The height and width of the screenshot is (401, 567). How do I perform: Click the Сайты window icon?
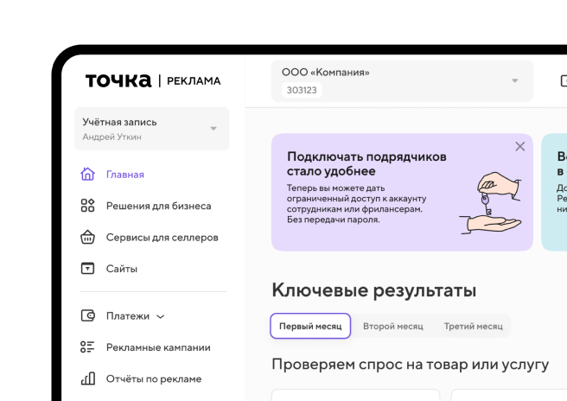pos(87,268)
